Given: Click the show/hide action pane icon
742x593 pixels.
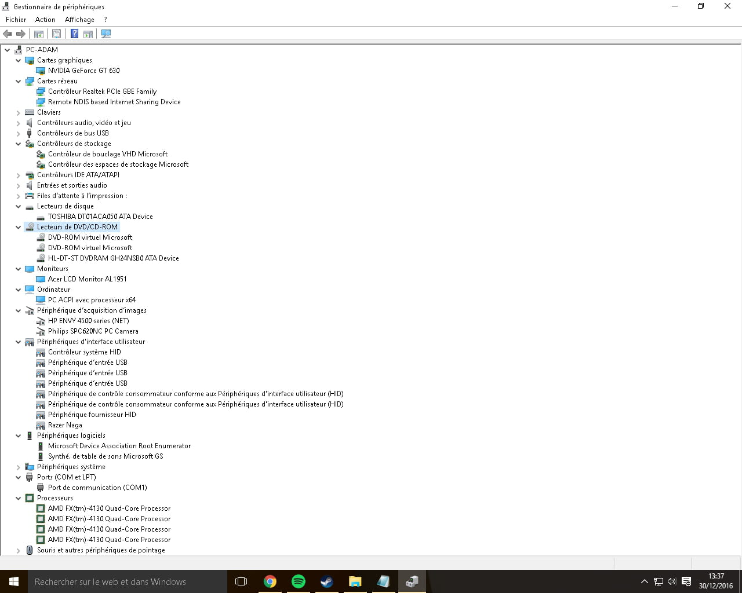Looking at the screenshot, I should [88, 34].
